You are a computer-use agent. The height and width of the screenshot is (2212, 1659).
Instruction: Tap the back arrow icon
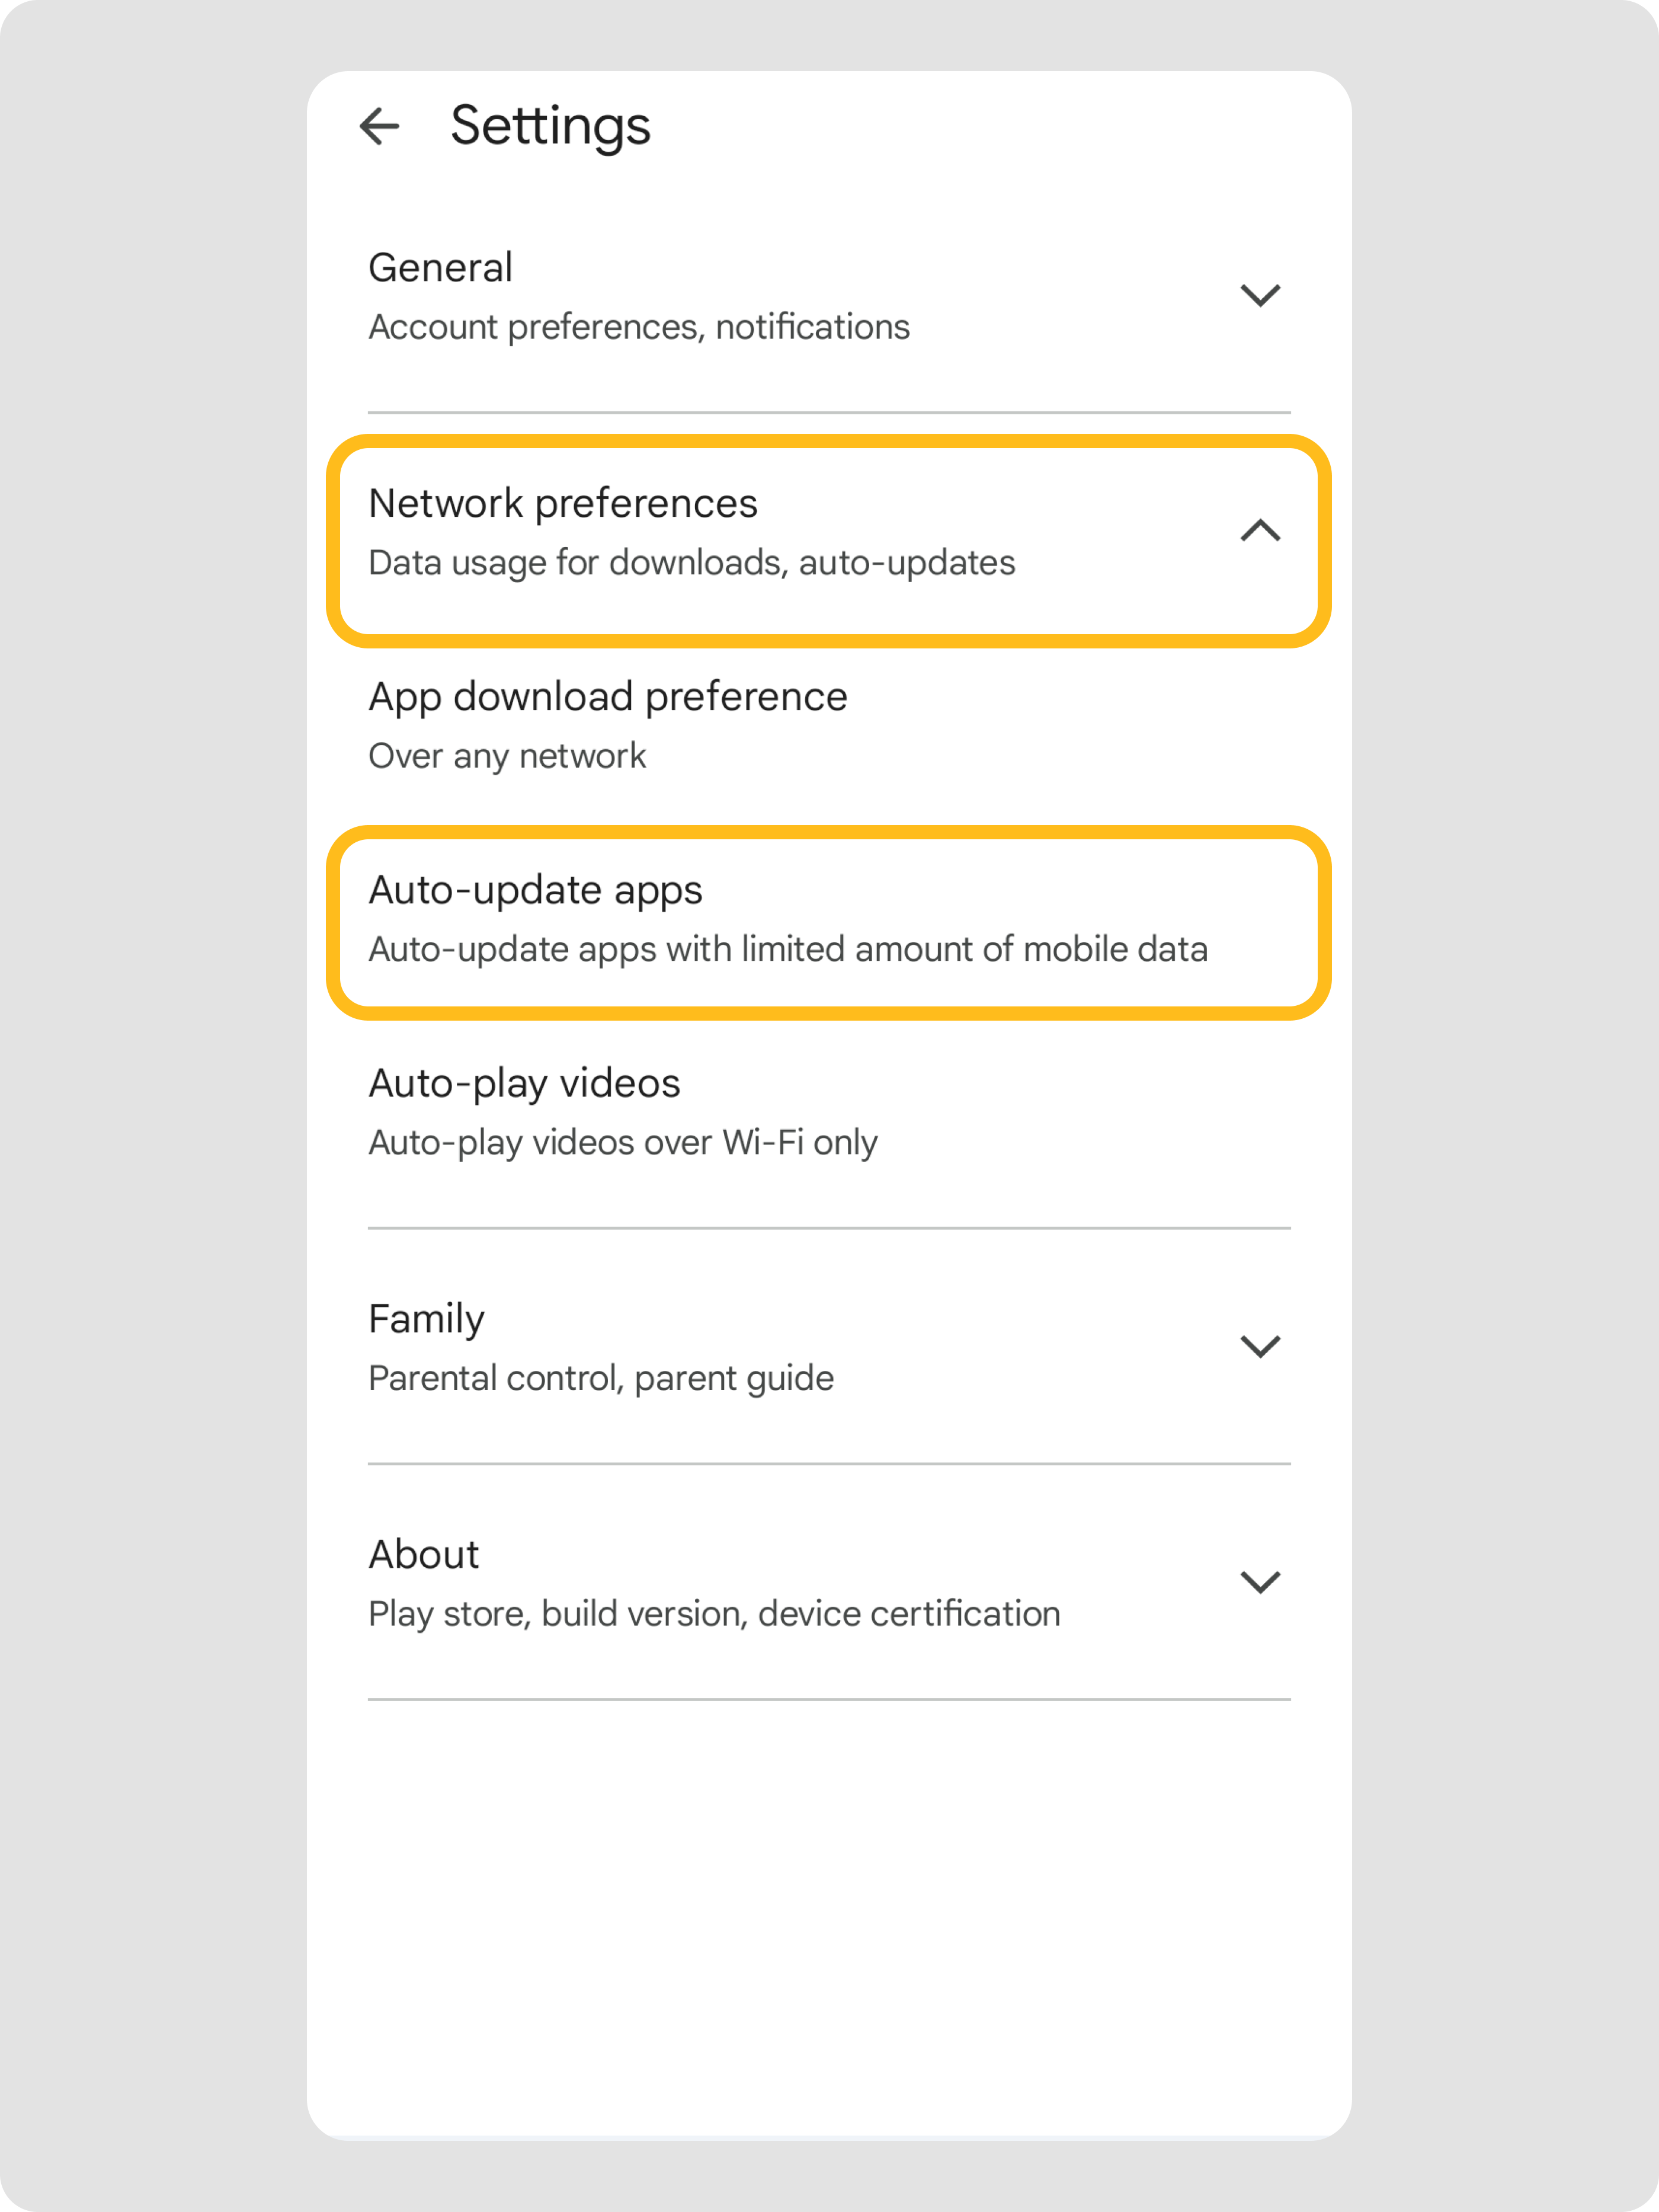pos(379,126)
